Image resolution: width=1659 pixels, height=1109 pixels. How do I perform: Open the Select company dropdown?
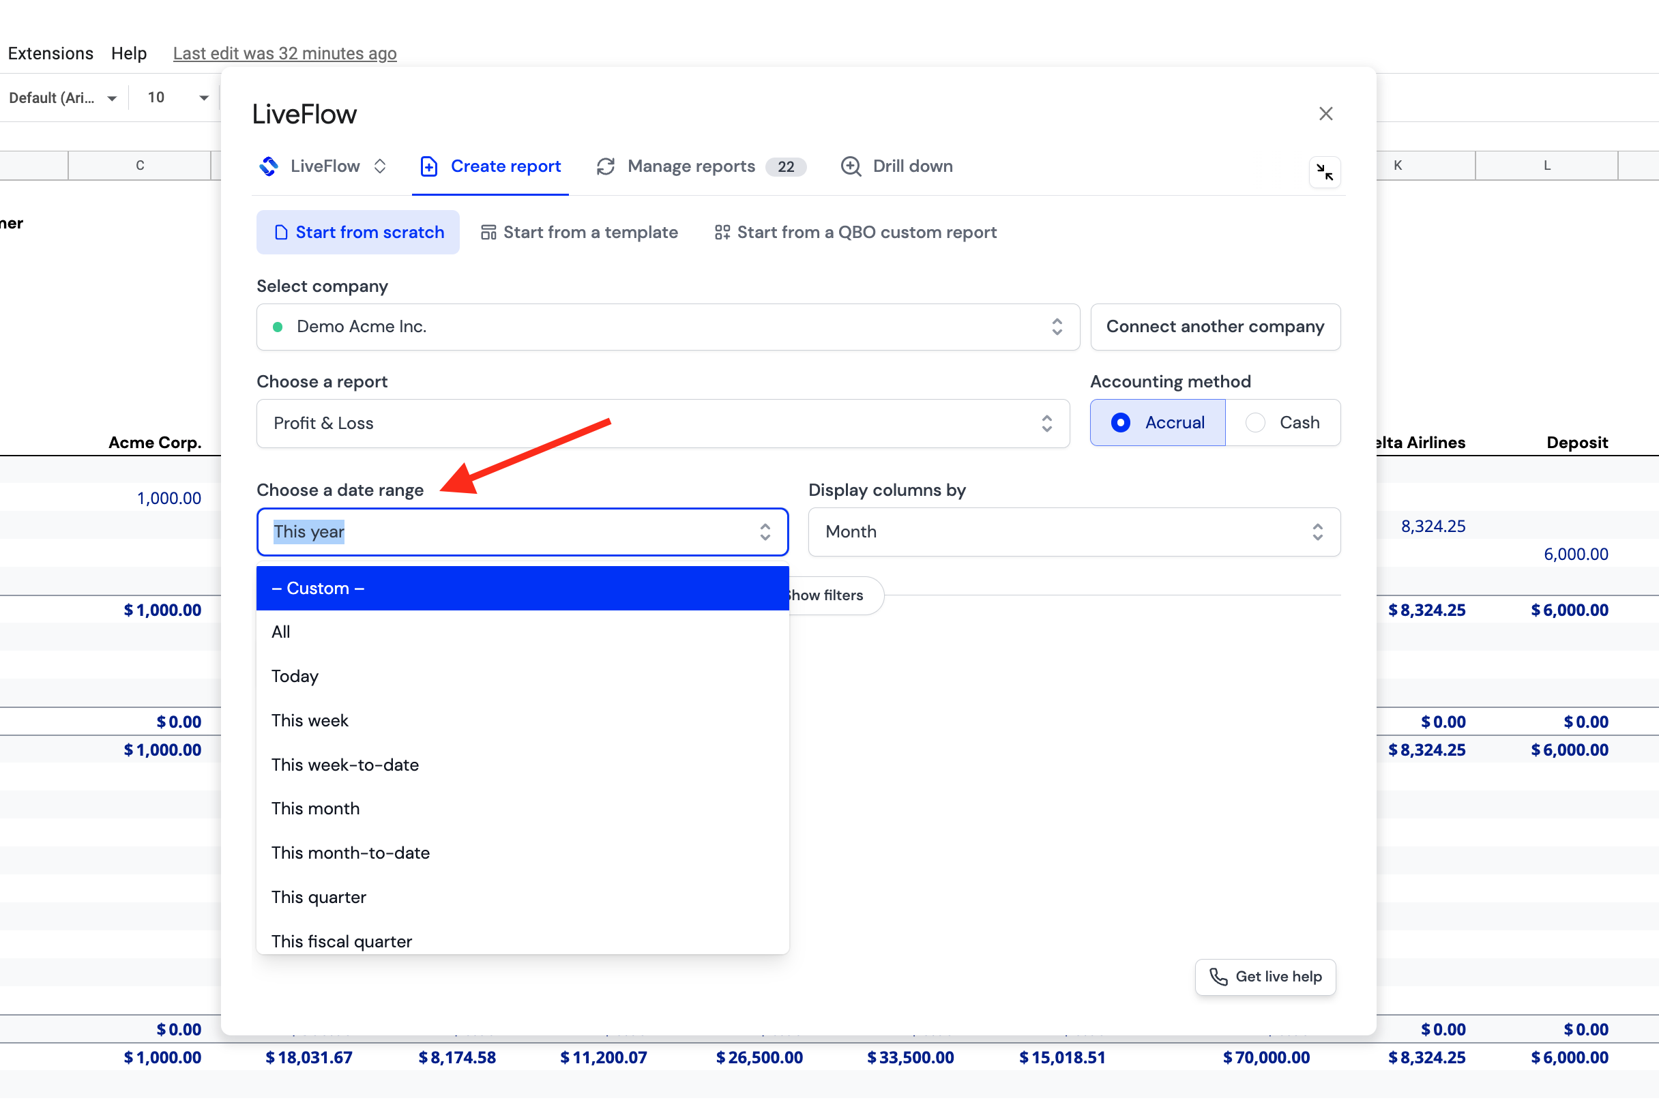pos(668,327)
